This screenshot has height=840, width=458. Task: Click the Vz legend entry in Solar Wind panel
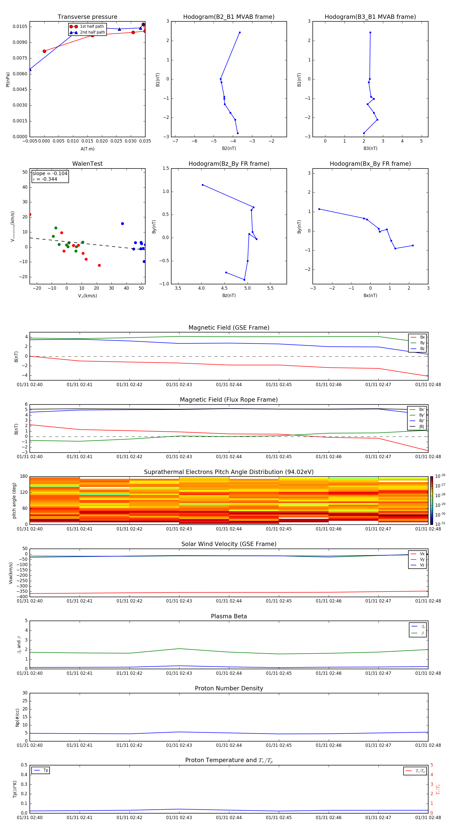coord(418,565)
